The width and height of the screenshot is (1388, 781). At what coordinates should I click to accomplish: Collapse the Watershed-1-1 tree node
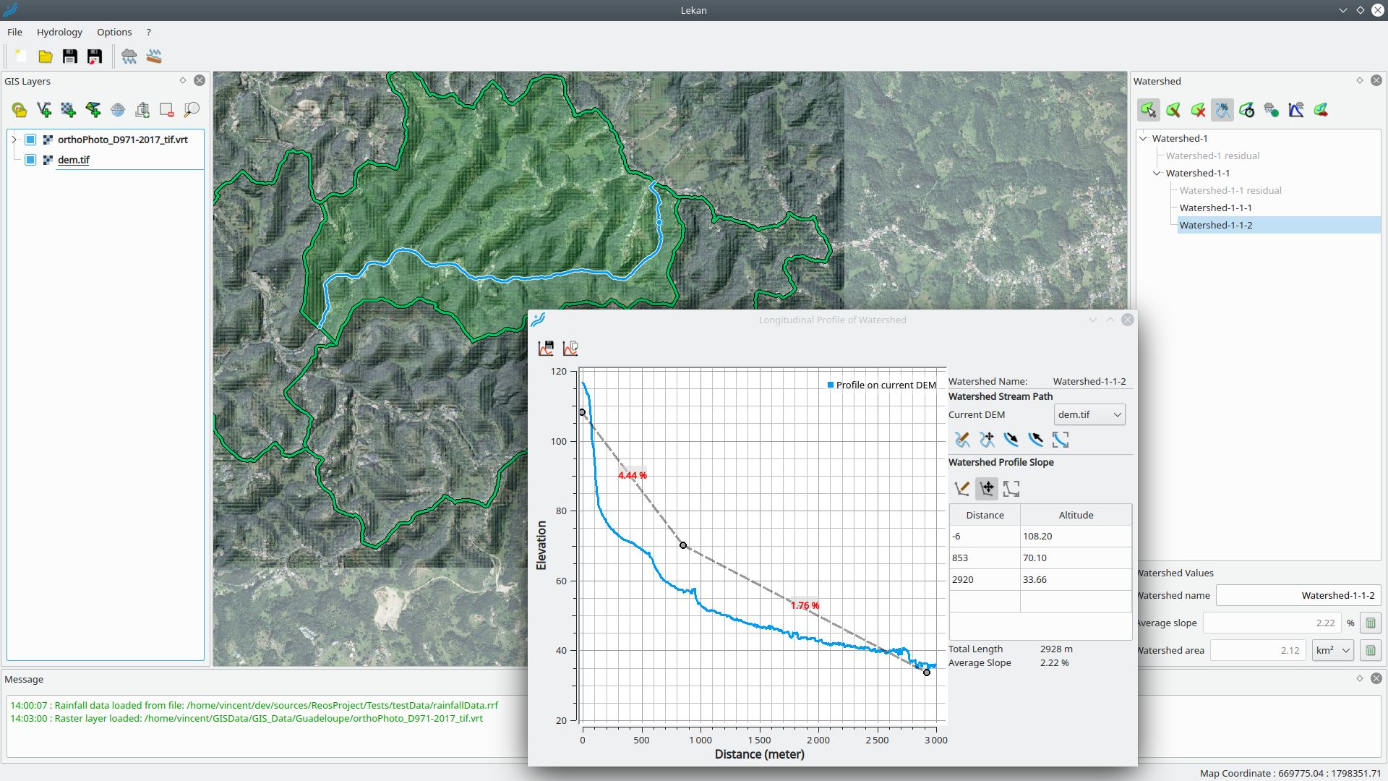(1157, 173)
